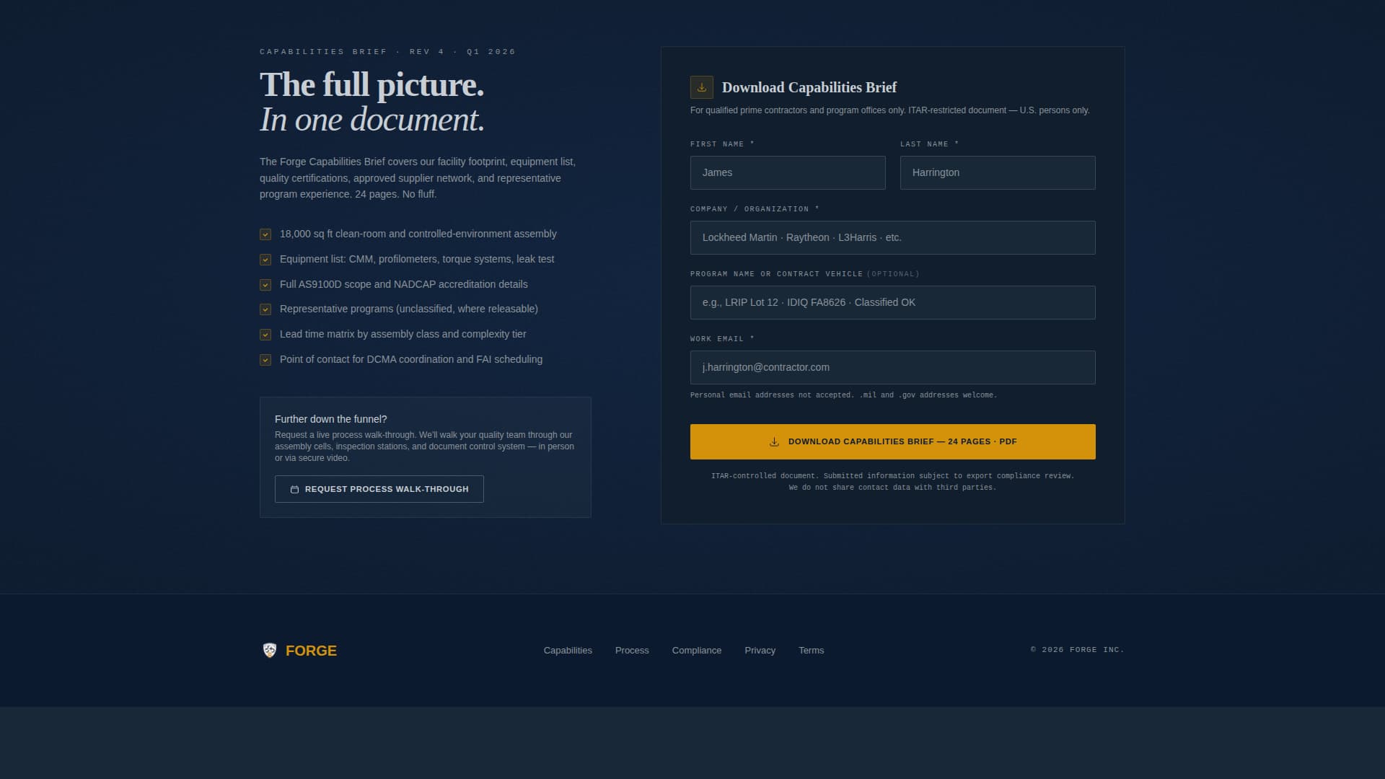
Task: Open the Capabilities footer menu item
Action: [x=568, y=651]
